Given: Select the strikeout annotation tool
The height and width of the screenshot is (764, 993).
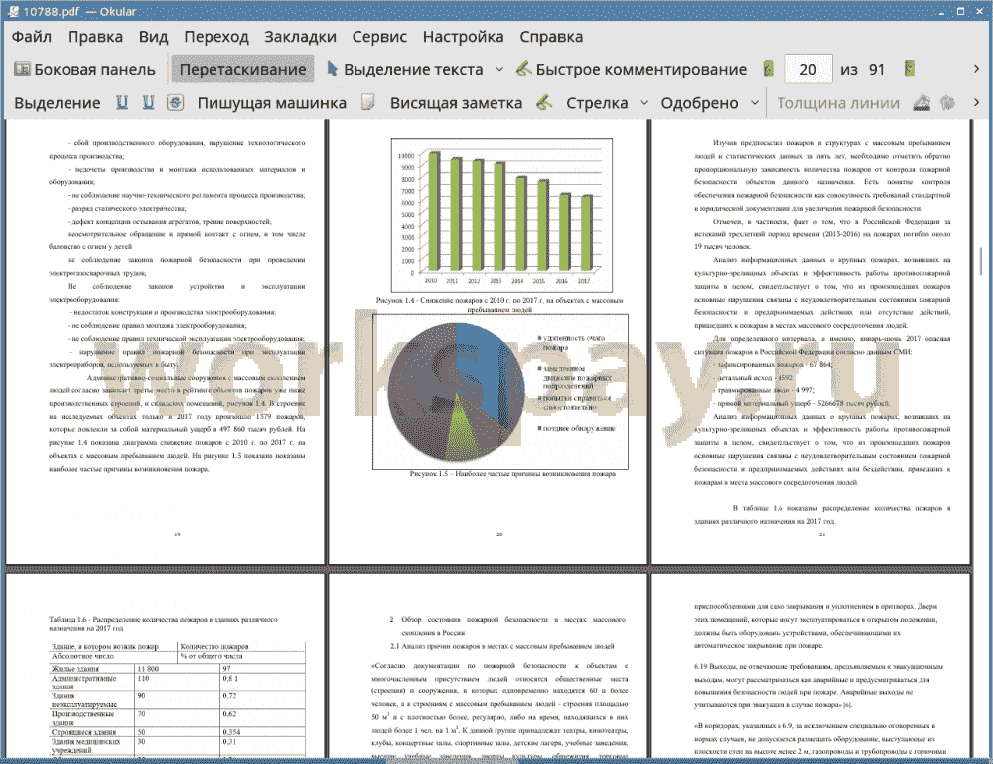Looking at the screenshot, I should 175,102.
